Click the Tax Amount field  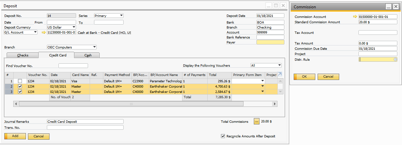[x=378, y=43]
